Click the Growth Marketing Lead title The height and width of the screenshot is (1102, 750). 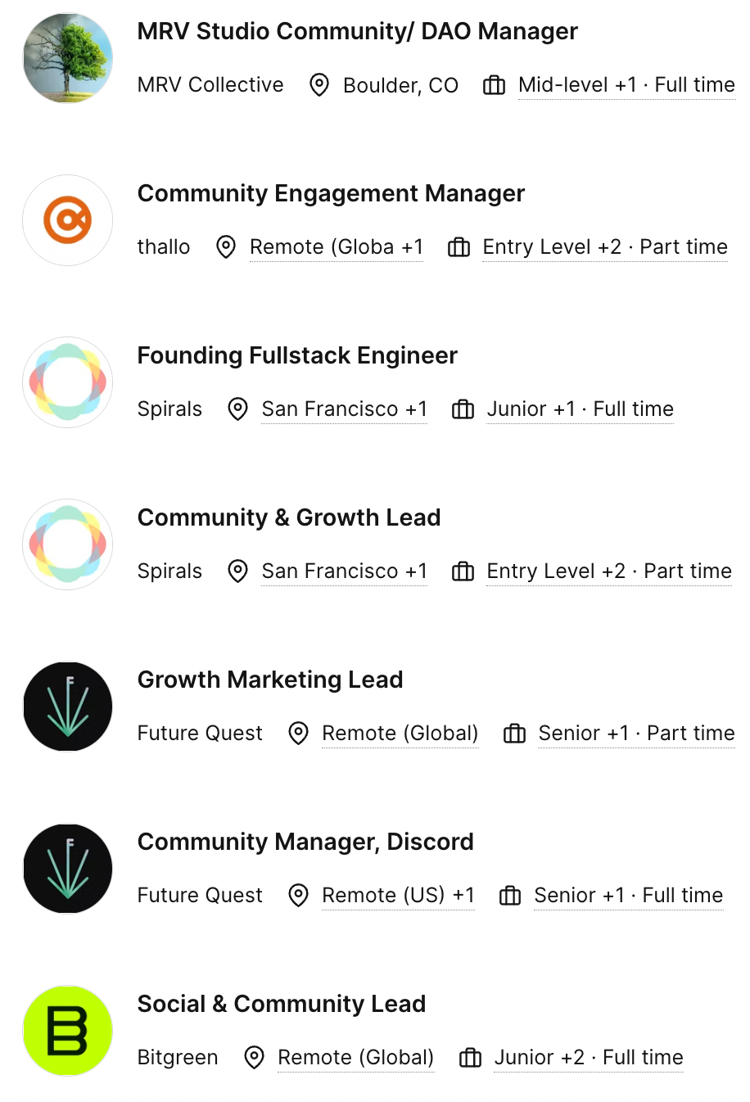[270, 680]
